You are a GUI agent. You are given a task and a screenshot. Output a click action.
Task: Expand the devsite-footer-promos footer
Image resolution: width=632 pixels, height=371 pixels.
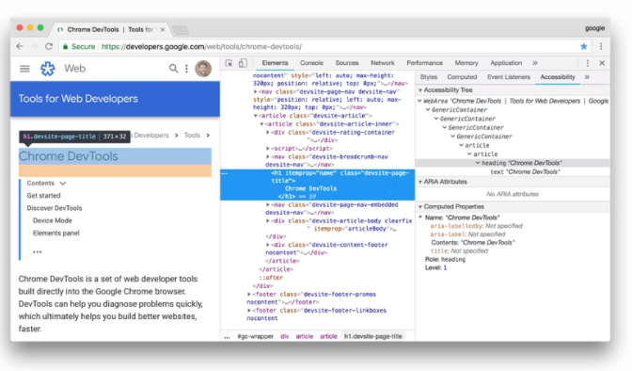click(249, 295)
